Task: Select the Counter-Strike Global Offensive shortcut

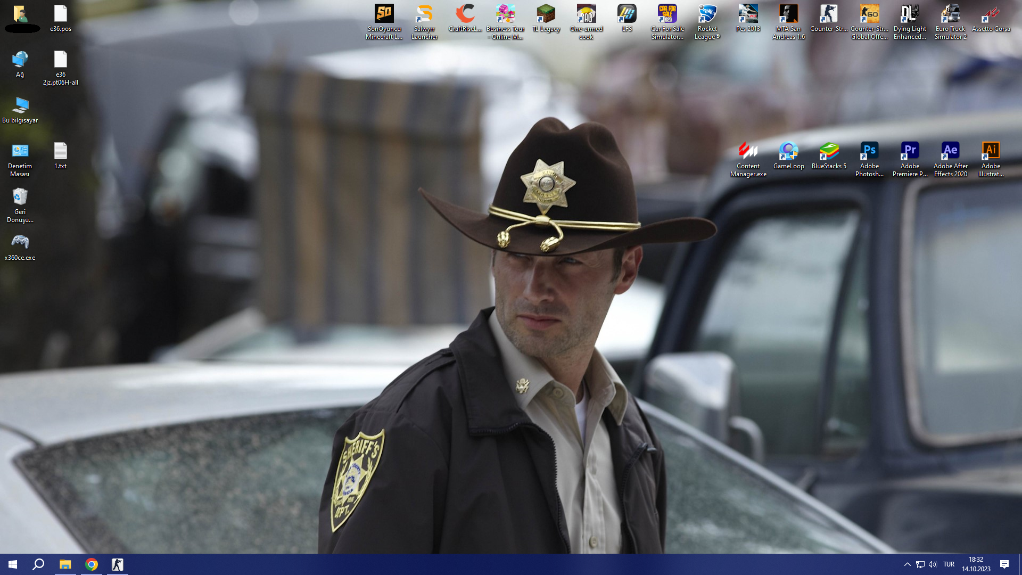Action: pyautogui.click(x=870, y=22)
